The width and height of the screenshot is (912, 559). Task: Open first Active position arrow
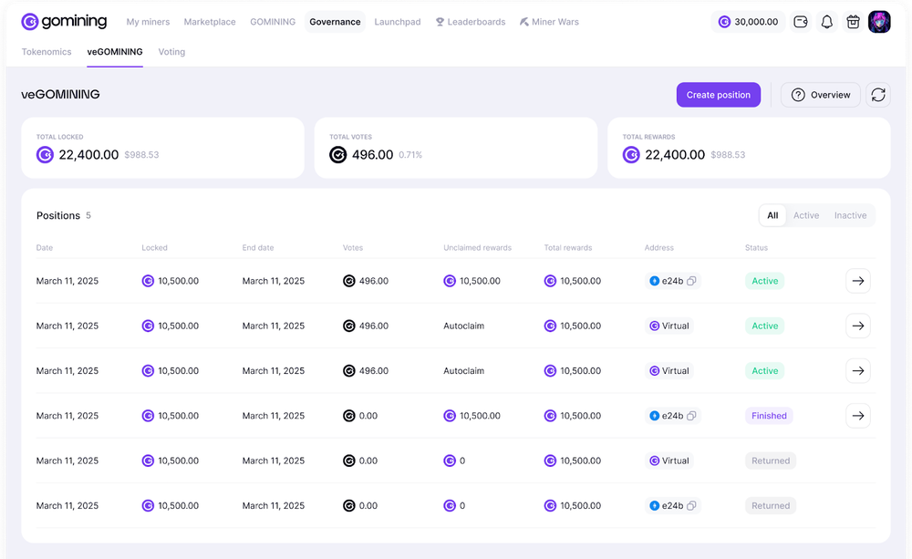click(857, 281)
